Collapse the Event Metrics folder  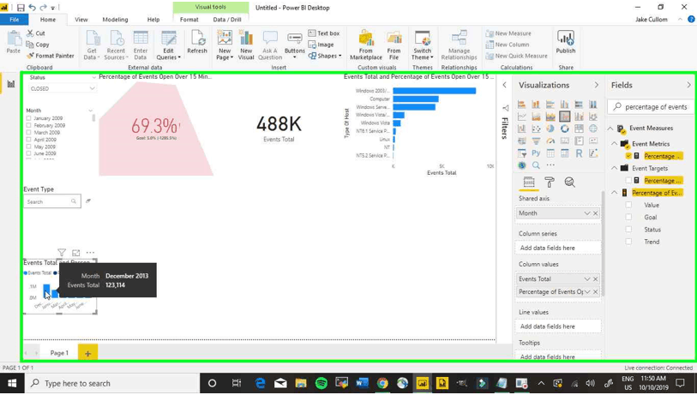click(615, 144)
